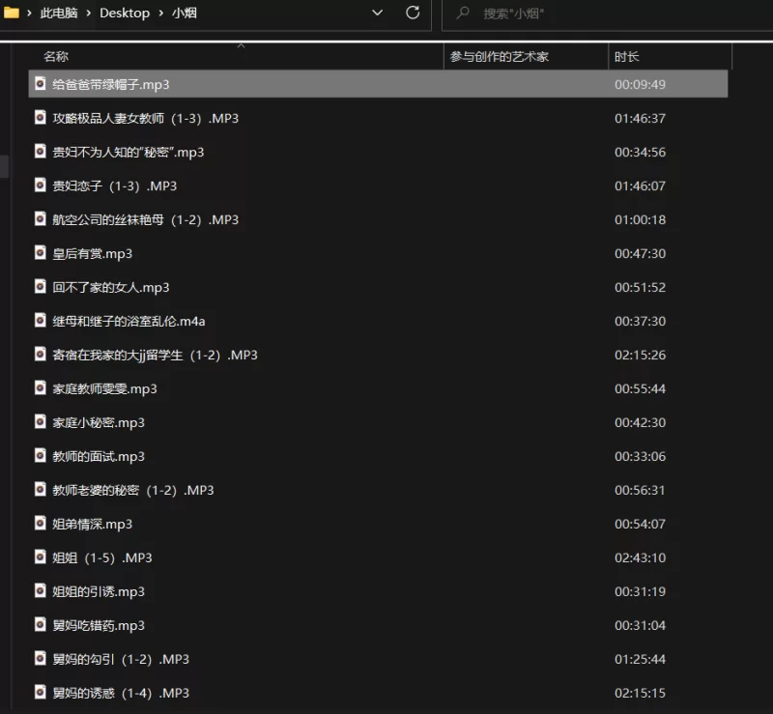Click the duration value 00:47:30

point(640,253)
